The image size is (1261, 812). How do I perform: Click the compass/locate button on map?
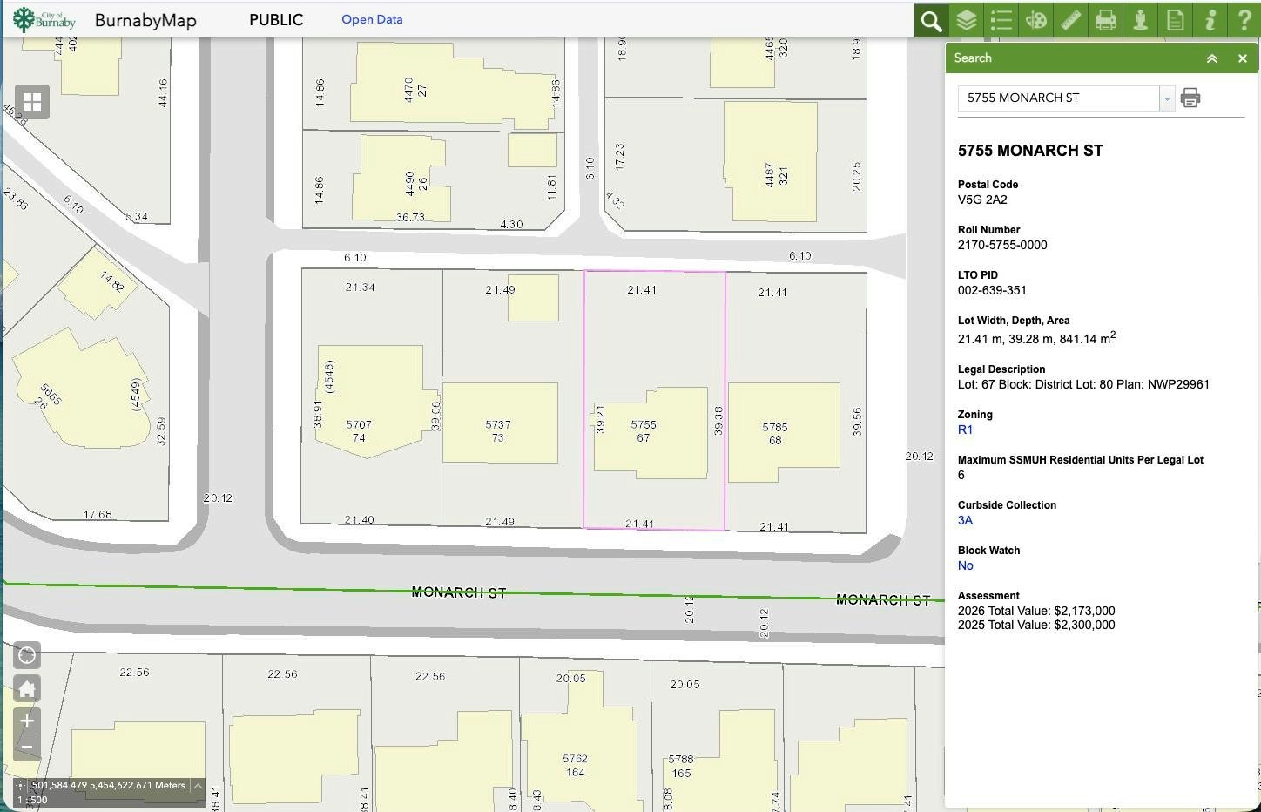coord(27,655)
